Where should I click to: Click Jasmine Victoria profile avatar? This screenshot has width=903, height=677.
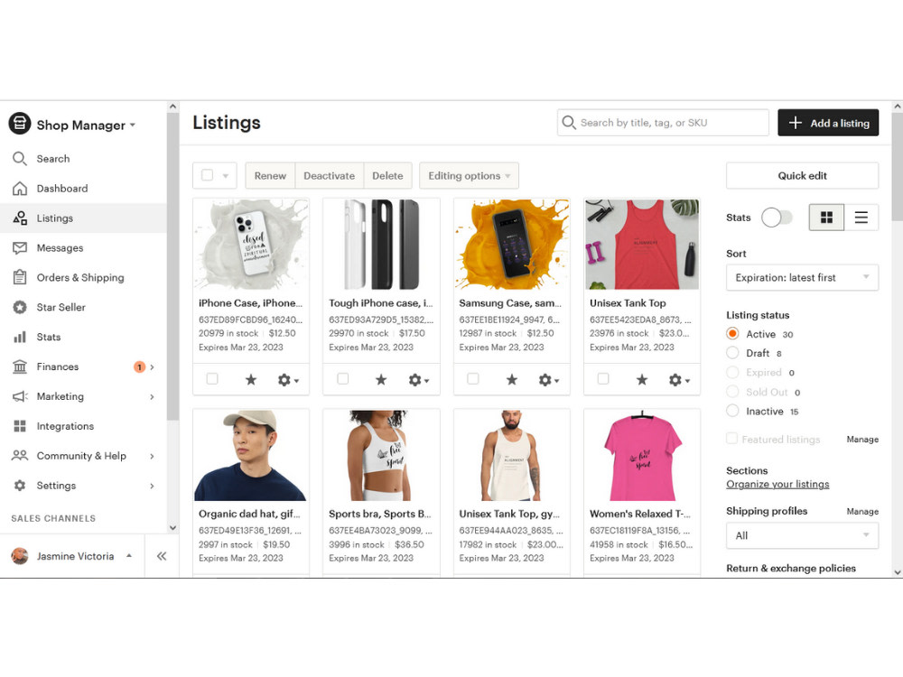tap(20, 556)
